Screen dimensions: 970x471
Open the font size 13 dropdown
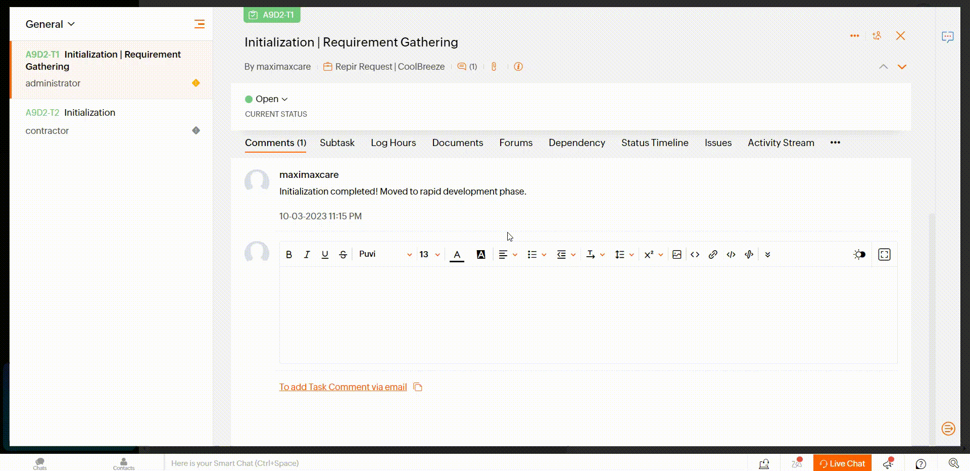[x=429, y=254]
